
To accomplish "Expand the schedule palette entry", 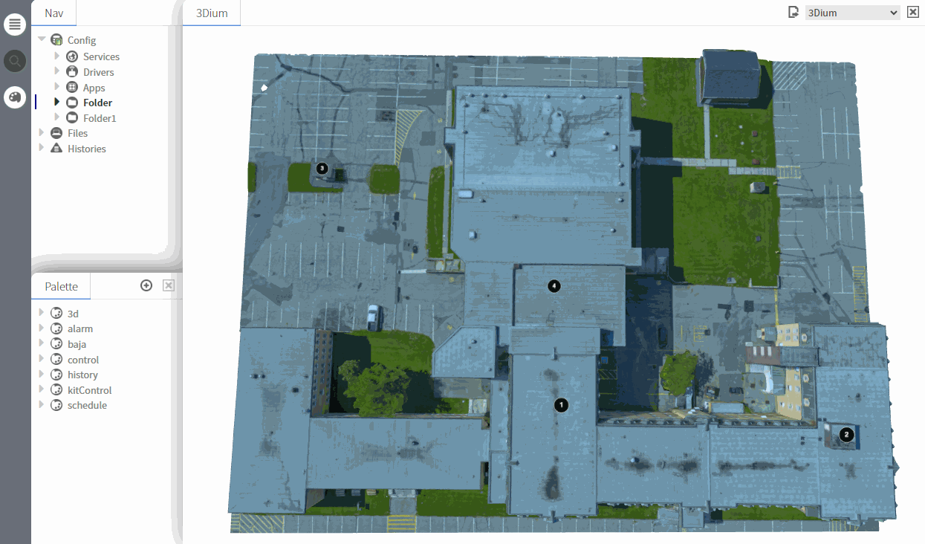I will (x=42, y=405).
